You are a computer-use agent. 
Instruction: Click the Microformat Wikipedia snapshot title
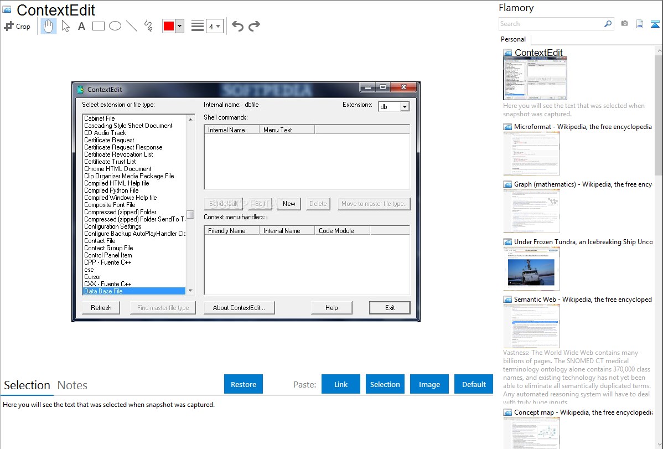[583, 127]
